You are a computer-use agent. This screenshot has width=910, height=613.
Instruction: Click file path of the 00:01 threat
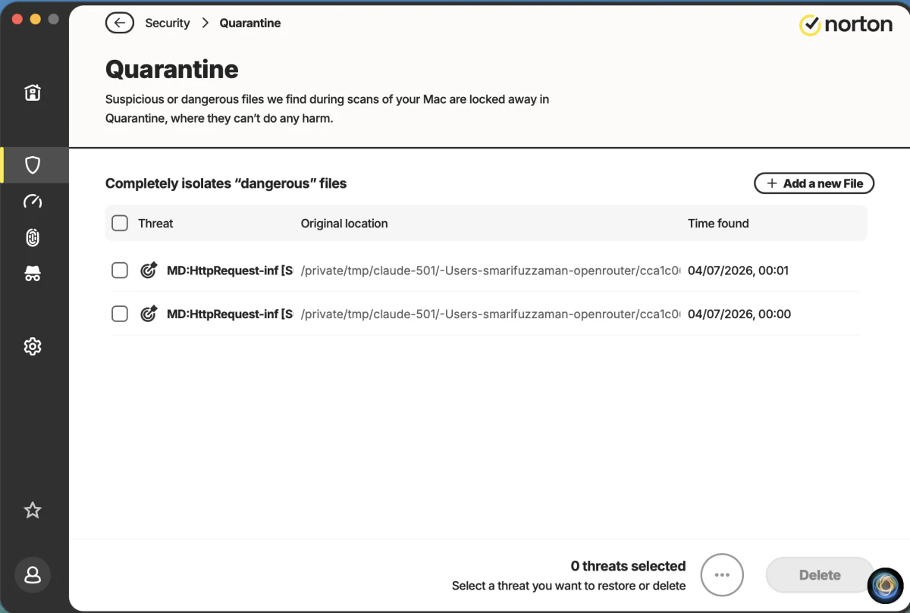pos(491,271)
